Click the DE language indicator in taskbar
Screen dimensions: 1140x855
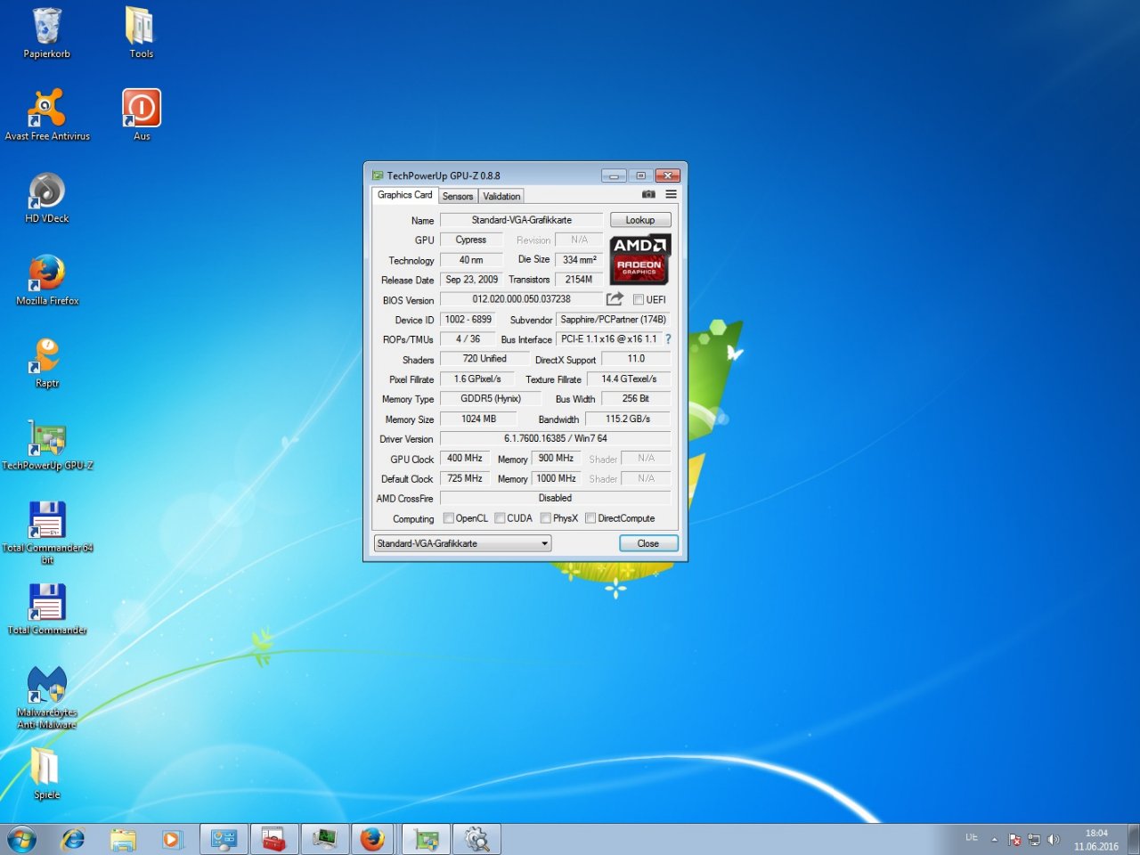[x=972, y=838]
